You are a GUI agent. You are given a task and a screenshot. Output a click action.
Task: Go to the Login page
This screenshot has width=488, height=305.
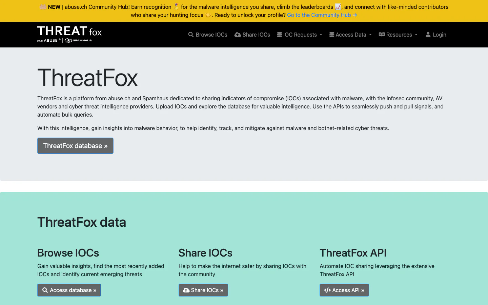[x=436, y=35]
